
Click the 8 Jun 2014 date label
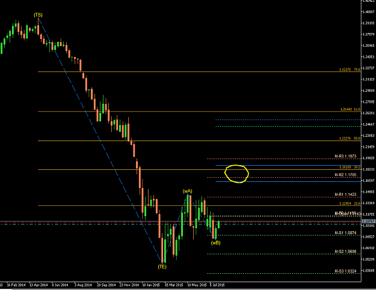pyautogui.click(x=60, y=285)
